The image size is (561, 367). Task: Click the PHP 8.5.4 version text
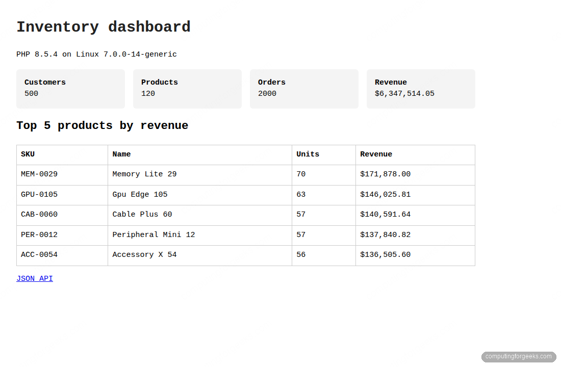(x=96, y=54)
